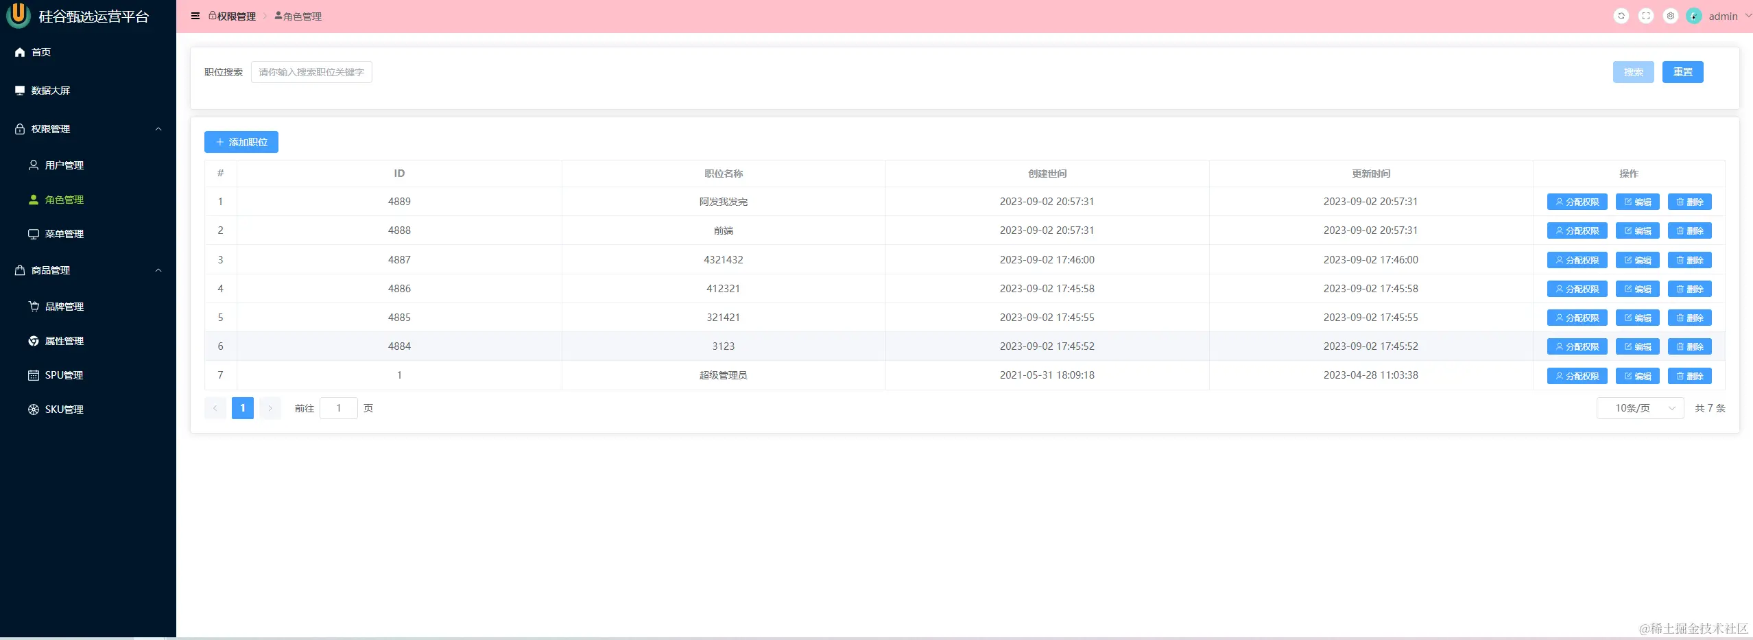The height and width of the screenshot is (640, 1753).
Task: Click the platform logo icon
Action: [19, 15]
